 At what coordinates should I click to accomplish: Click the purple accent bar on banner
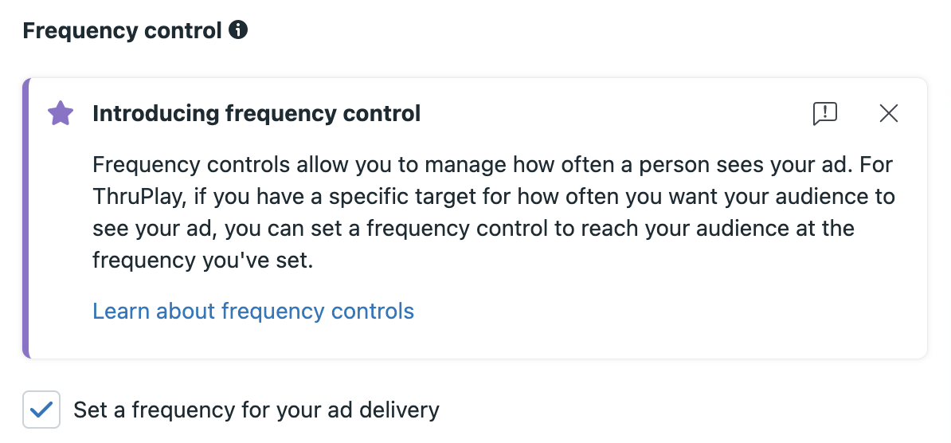pyautogui.click(x=25, y=218)
